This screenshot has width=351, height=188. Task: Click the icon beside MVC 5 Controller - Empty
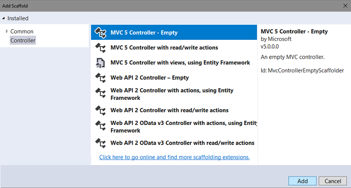click(100, 32)
